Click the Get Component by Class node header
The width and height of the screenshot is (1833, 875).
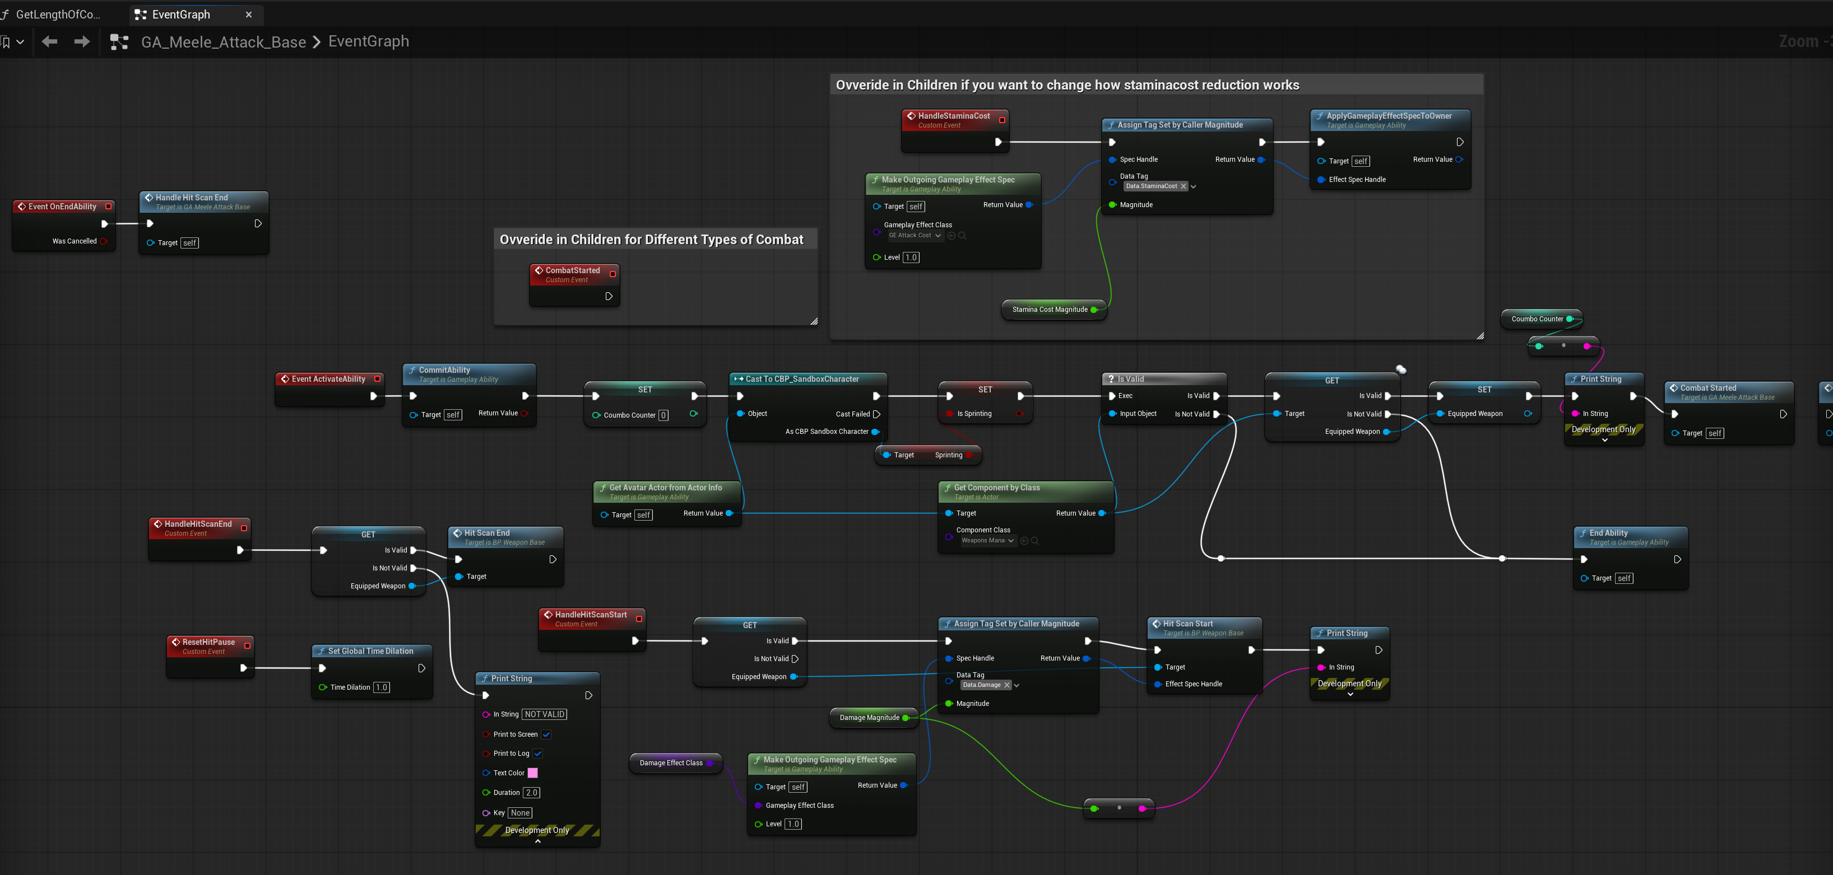(x=1025, y=492)
